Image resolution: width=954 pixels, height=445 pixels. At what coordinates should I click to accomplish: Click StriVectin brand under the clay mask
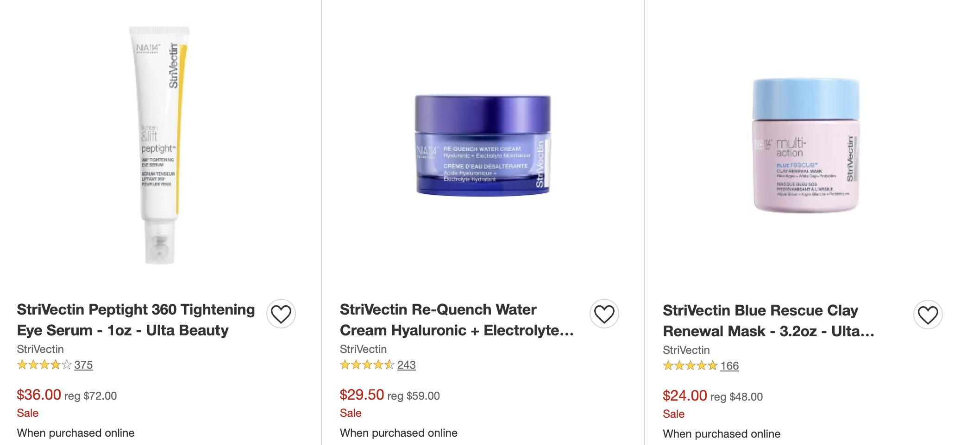coord(686,350)
